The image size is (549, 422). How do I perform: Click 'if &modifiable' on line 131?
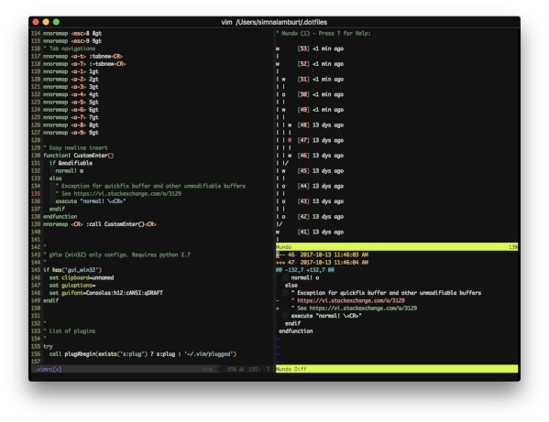coord(71,163)
